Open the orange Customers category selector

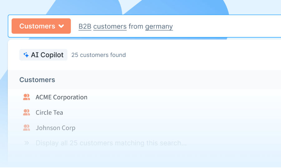(41, 26)
